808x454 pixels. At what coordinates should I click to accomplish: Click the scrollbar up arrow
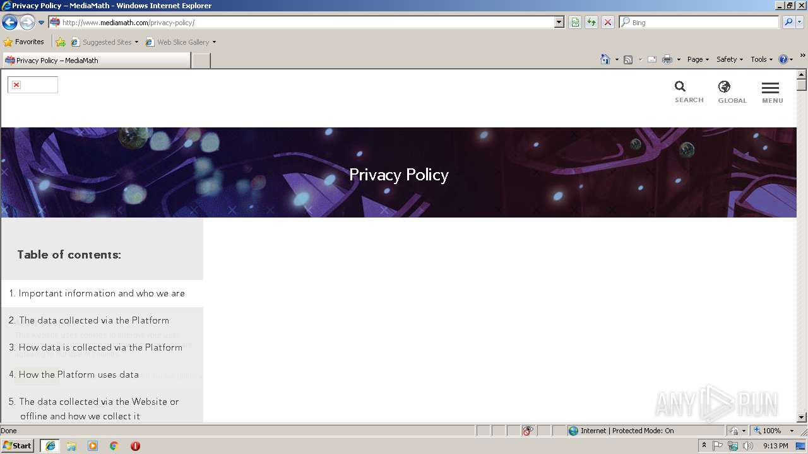pyautogui.click(x=802, y=74)
